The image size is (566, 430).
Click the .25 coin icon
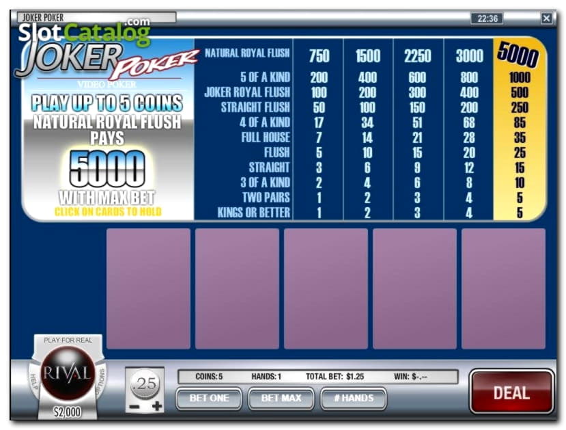[x=145, y=384]
